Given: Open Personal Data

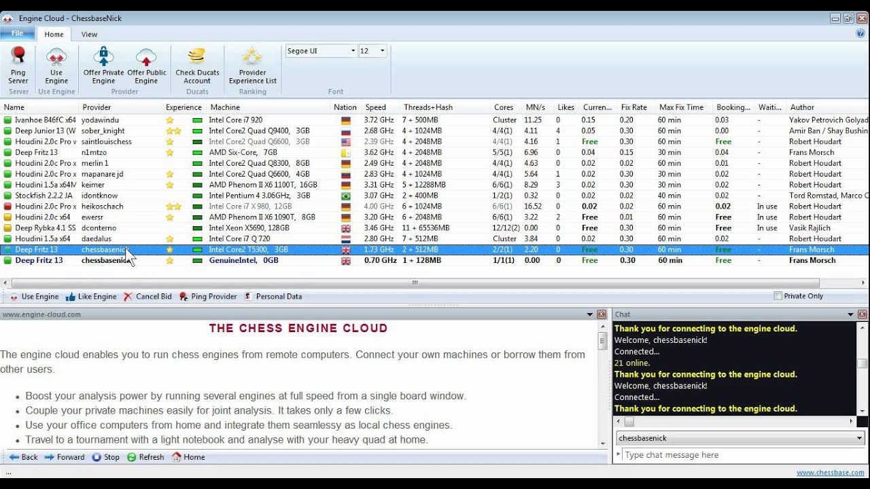Looking at the screenshot, I should click(273, 297).
